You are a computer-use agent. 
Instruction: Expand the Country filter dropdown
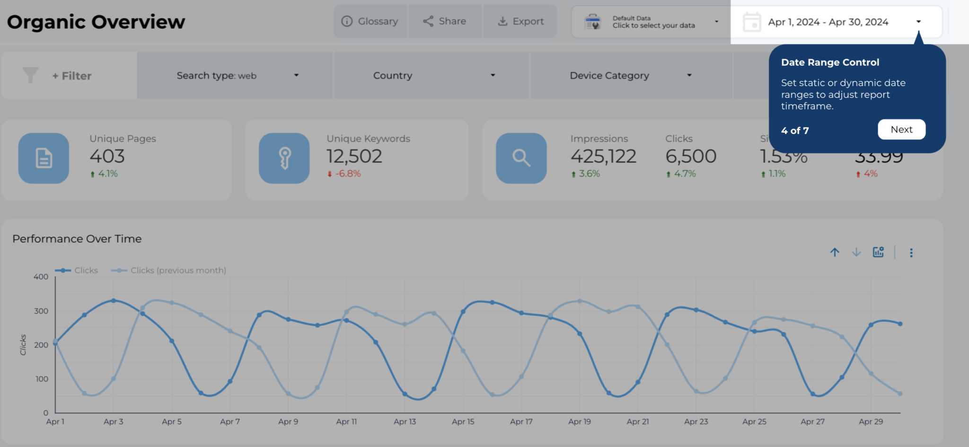[493, 75]
